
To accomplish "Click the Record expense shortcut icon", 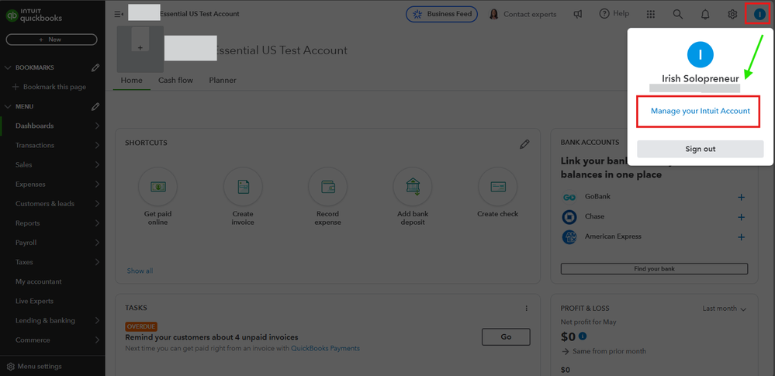I will (327, 187).
